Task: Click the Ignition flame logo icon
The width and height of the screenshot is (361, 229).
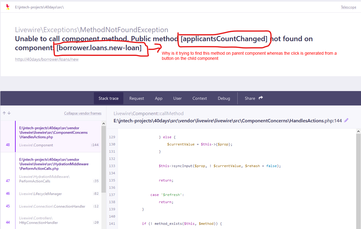Action: (8, 7)
